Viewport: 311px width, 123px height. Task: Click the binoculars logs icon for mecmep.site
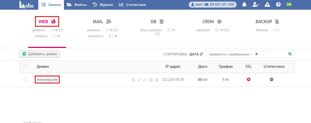[x=145, y=80]
